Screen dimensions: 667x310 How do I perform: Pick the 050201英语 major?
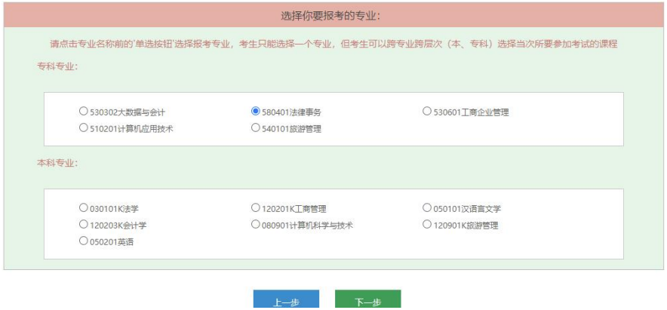tap(84, 241)
